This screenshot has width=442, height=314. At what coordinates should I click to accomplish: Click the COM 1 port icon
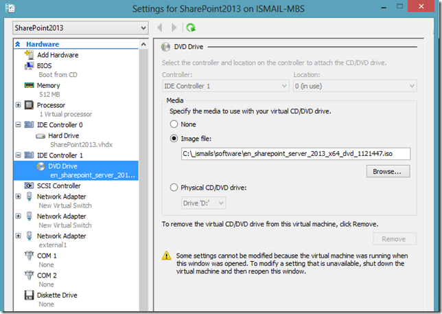pos(29,256)
